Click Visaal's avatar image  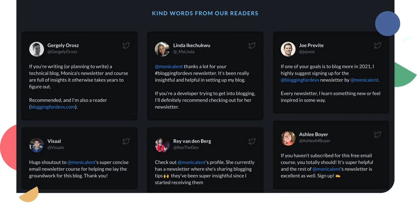pos(36,145)
